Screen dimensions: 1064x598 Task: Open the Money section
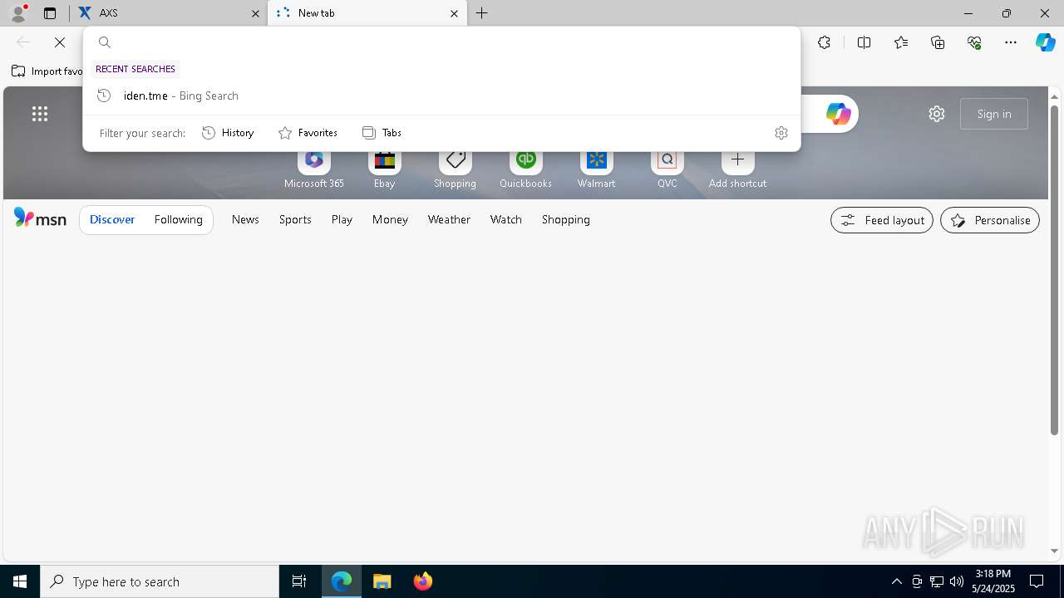[390, 219]
